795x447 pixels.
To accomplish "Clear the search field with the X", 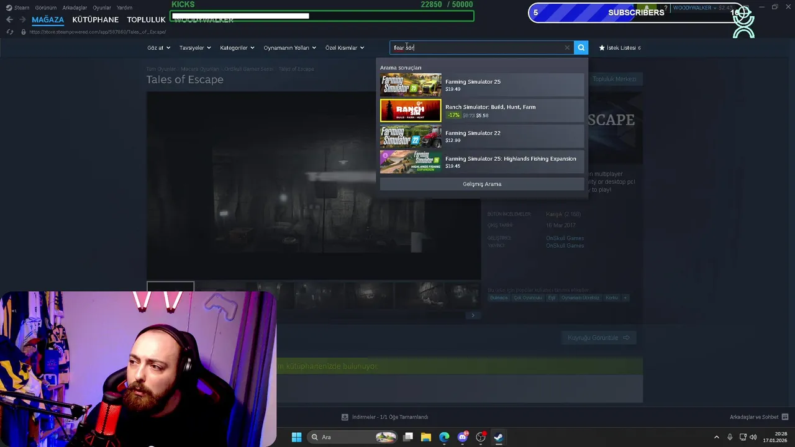I will pyautogui.click(x=567, y=47).
